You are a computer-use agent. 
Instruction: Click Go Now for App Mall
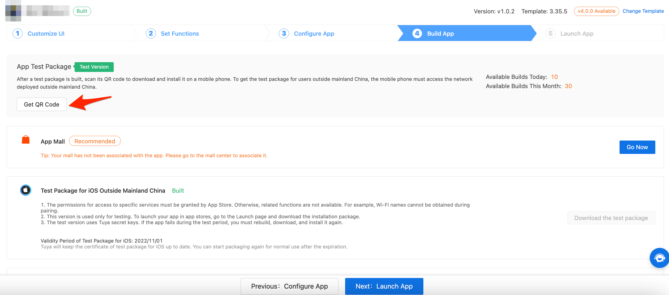pos(637,147)
